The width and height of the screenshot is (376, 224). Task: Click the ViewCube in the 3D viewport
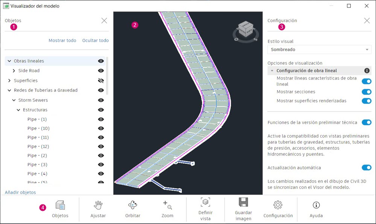click(x=245, y=29)
